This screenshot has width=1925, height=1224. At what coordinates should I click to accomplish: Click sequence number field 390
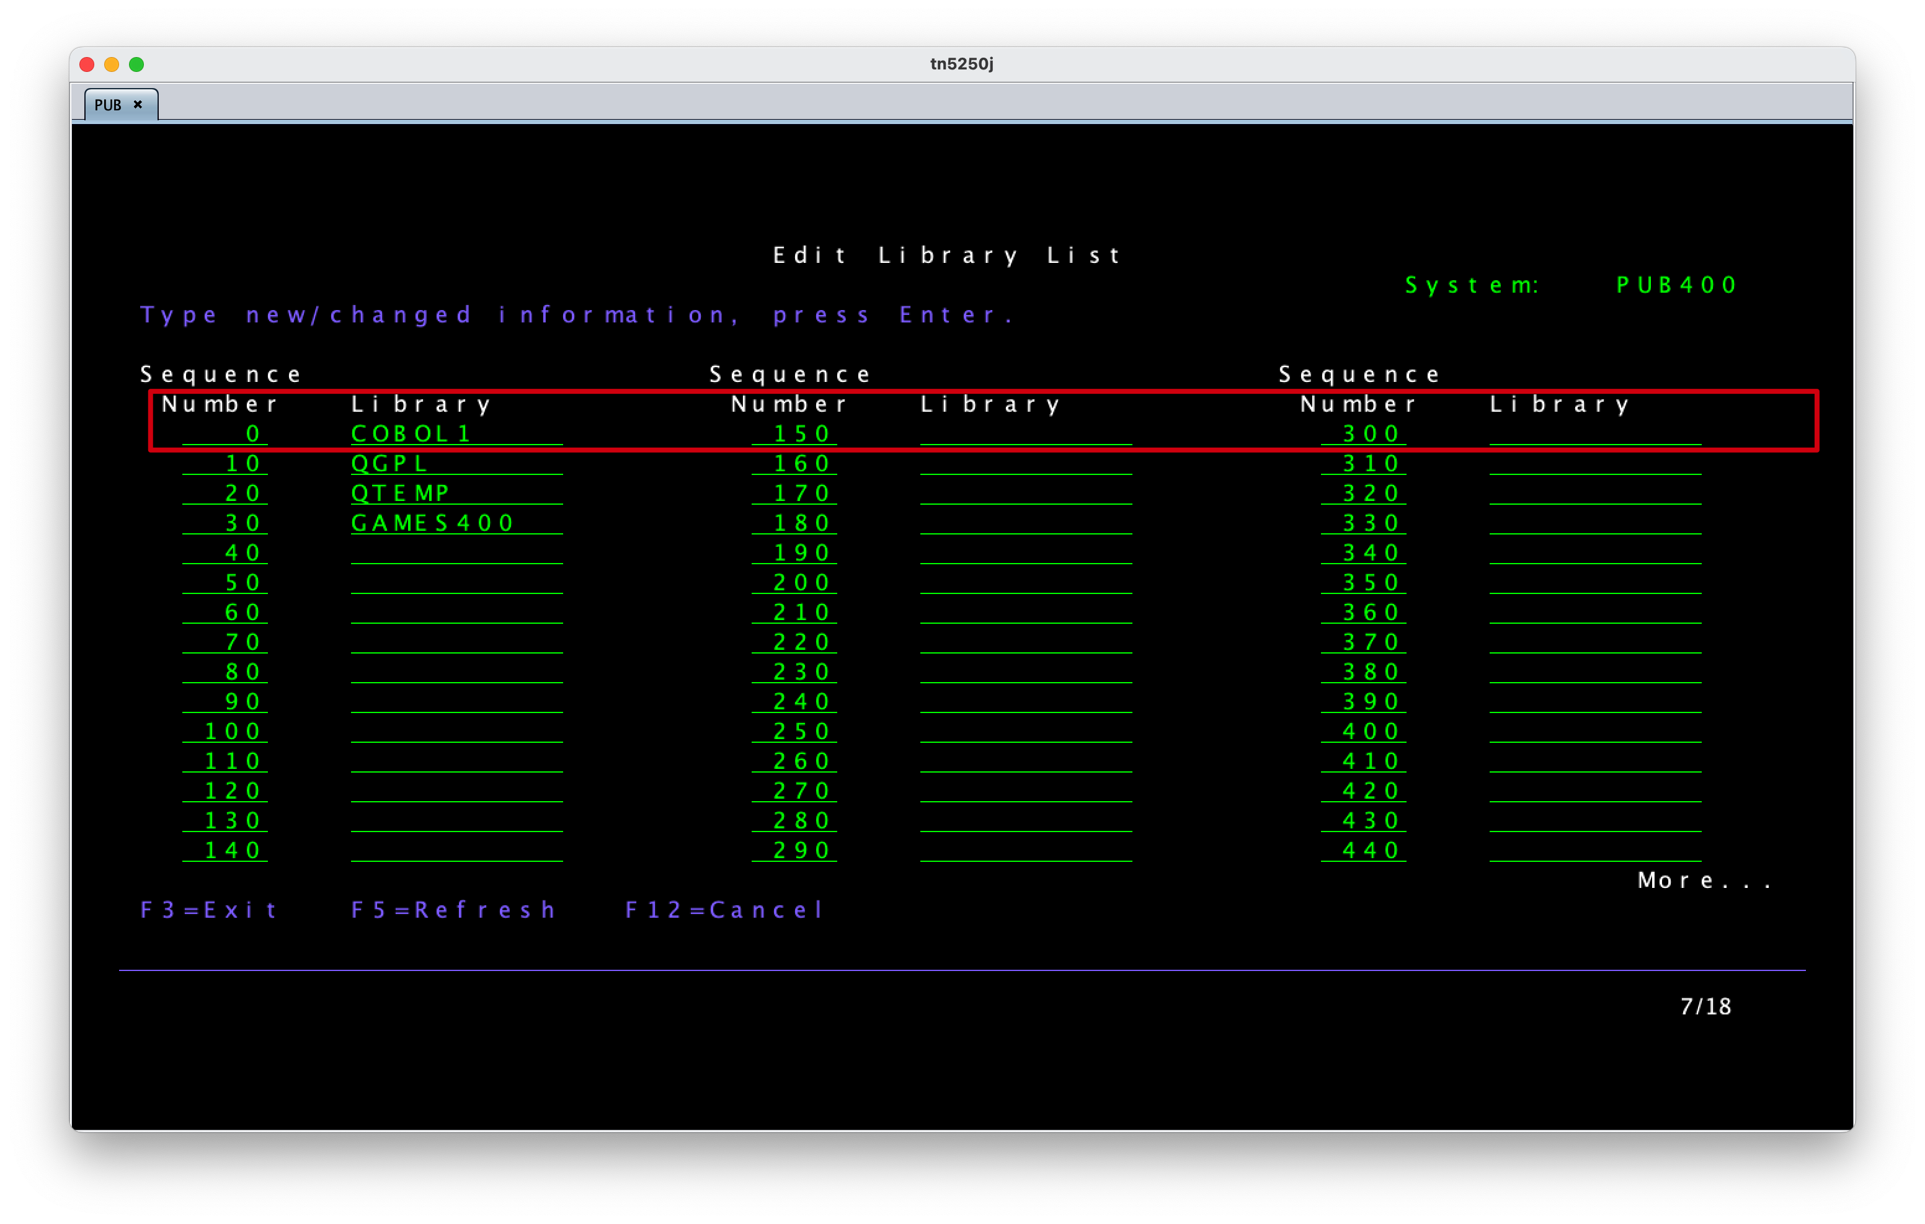pyautogui.click(x=1363, y=702)
